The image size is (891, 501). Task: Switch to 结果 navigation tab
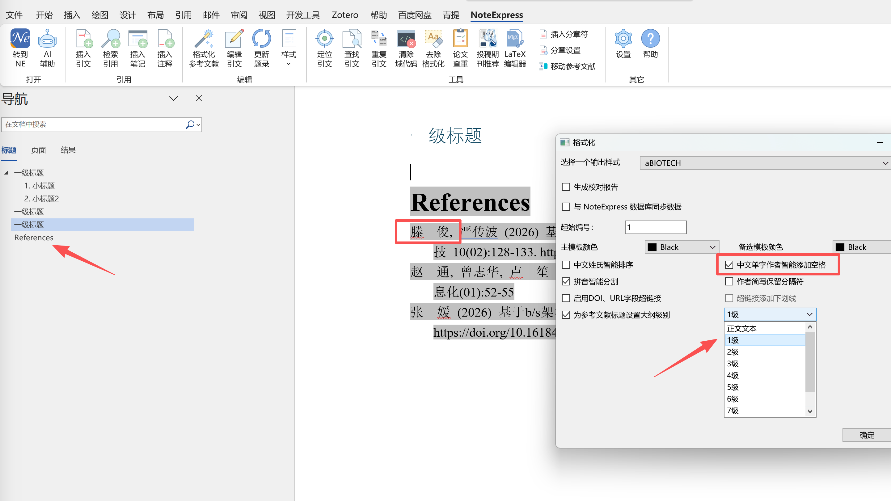[68, 150]
